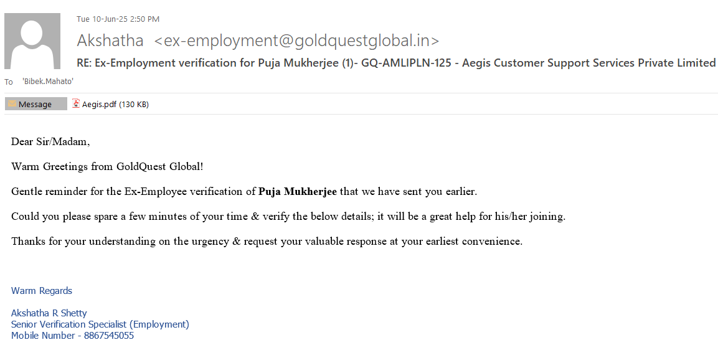
Task: Click the recipient 'Bibek.Mahato'
Action: click(48, 82)
